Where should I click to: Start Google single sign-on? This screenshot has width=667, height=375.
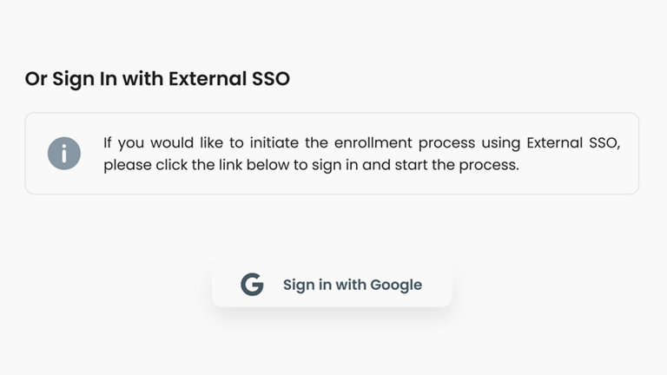pyautogui.click(x=332, y=285)
